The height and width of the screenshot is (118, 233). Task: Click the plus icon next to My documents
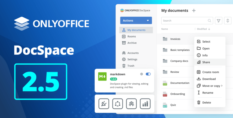click(194, 11)
